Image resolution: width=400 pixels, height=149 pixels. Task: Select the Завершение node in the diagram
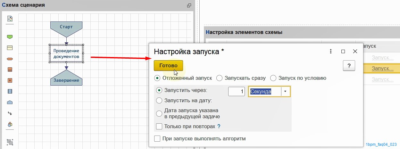point(66,80)
